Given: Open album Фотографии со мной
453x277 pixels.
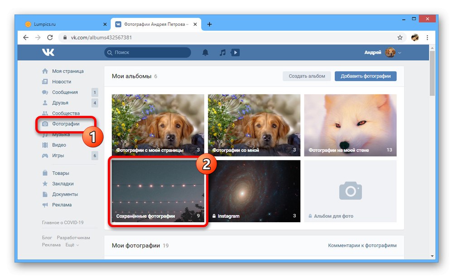Looking at the screenshot, I should 254,125.
